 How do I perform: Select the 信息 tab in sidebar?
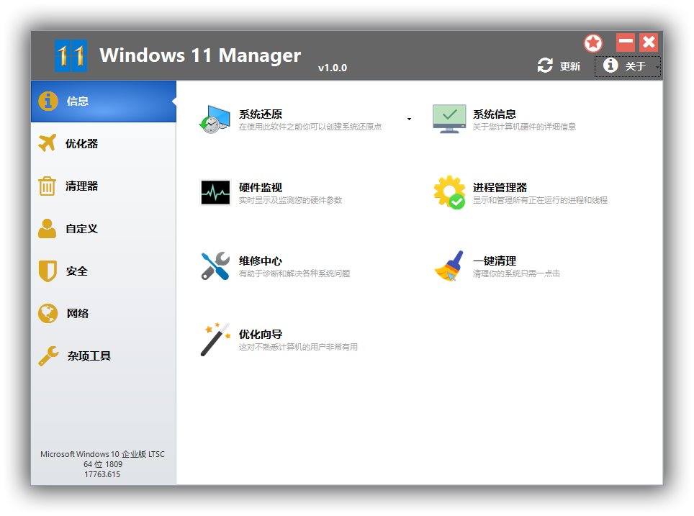point(104,101)
